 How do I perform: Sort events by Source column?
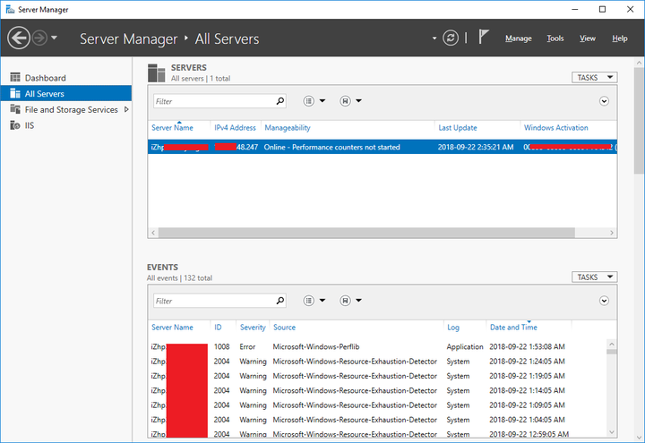click(284, 328)
